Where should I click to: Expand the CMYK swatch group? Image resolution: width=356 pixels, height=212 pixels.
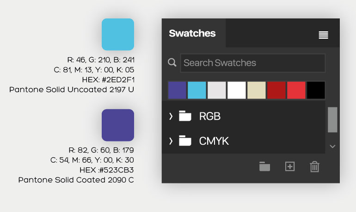[x=171, y=141]
